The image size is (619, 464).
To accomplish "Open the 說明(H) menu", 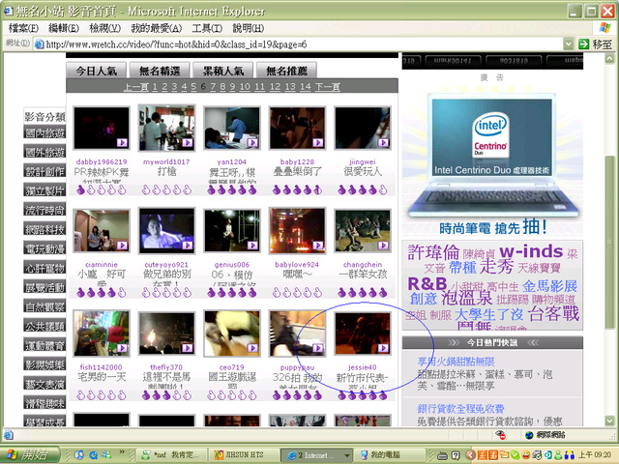I will 248,28.
